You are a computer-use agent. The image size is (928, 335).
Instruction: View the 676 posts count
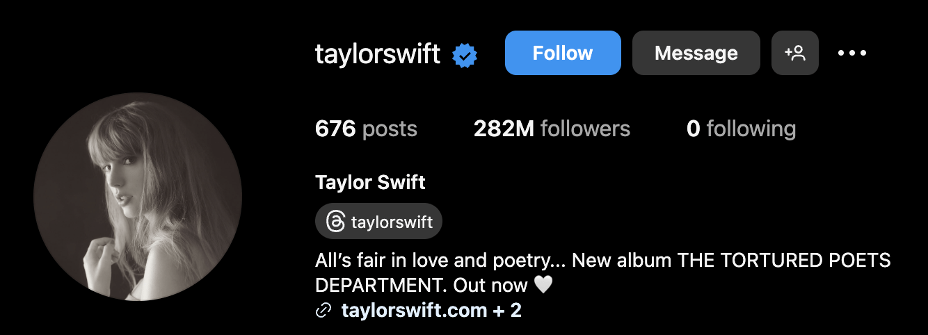click(366, 129)
